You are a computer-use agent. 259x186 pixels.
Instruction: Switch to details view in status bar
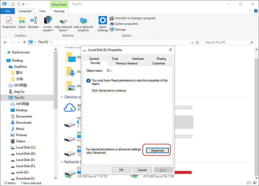point(249,183)
